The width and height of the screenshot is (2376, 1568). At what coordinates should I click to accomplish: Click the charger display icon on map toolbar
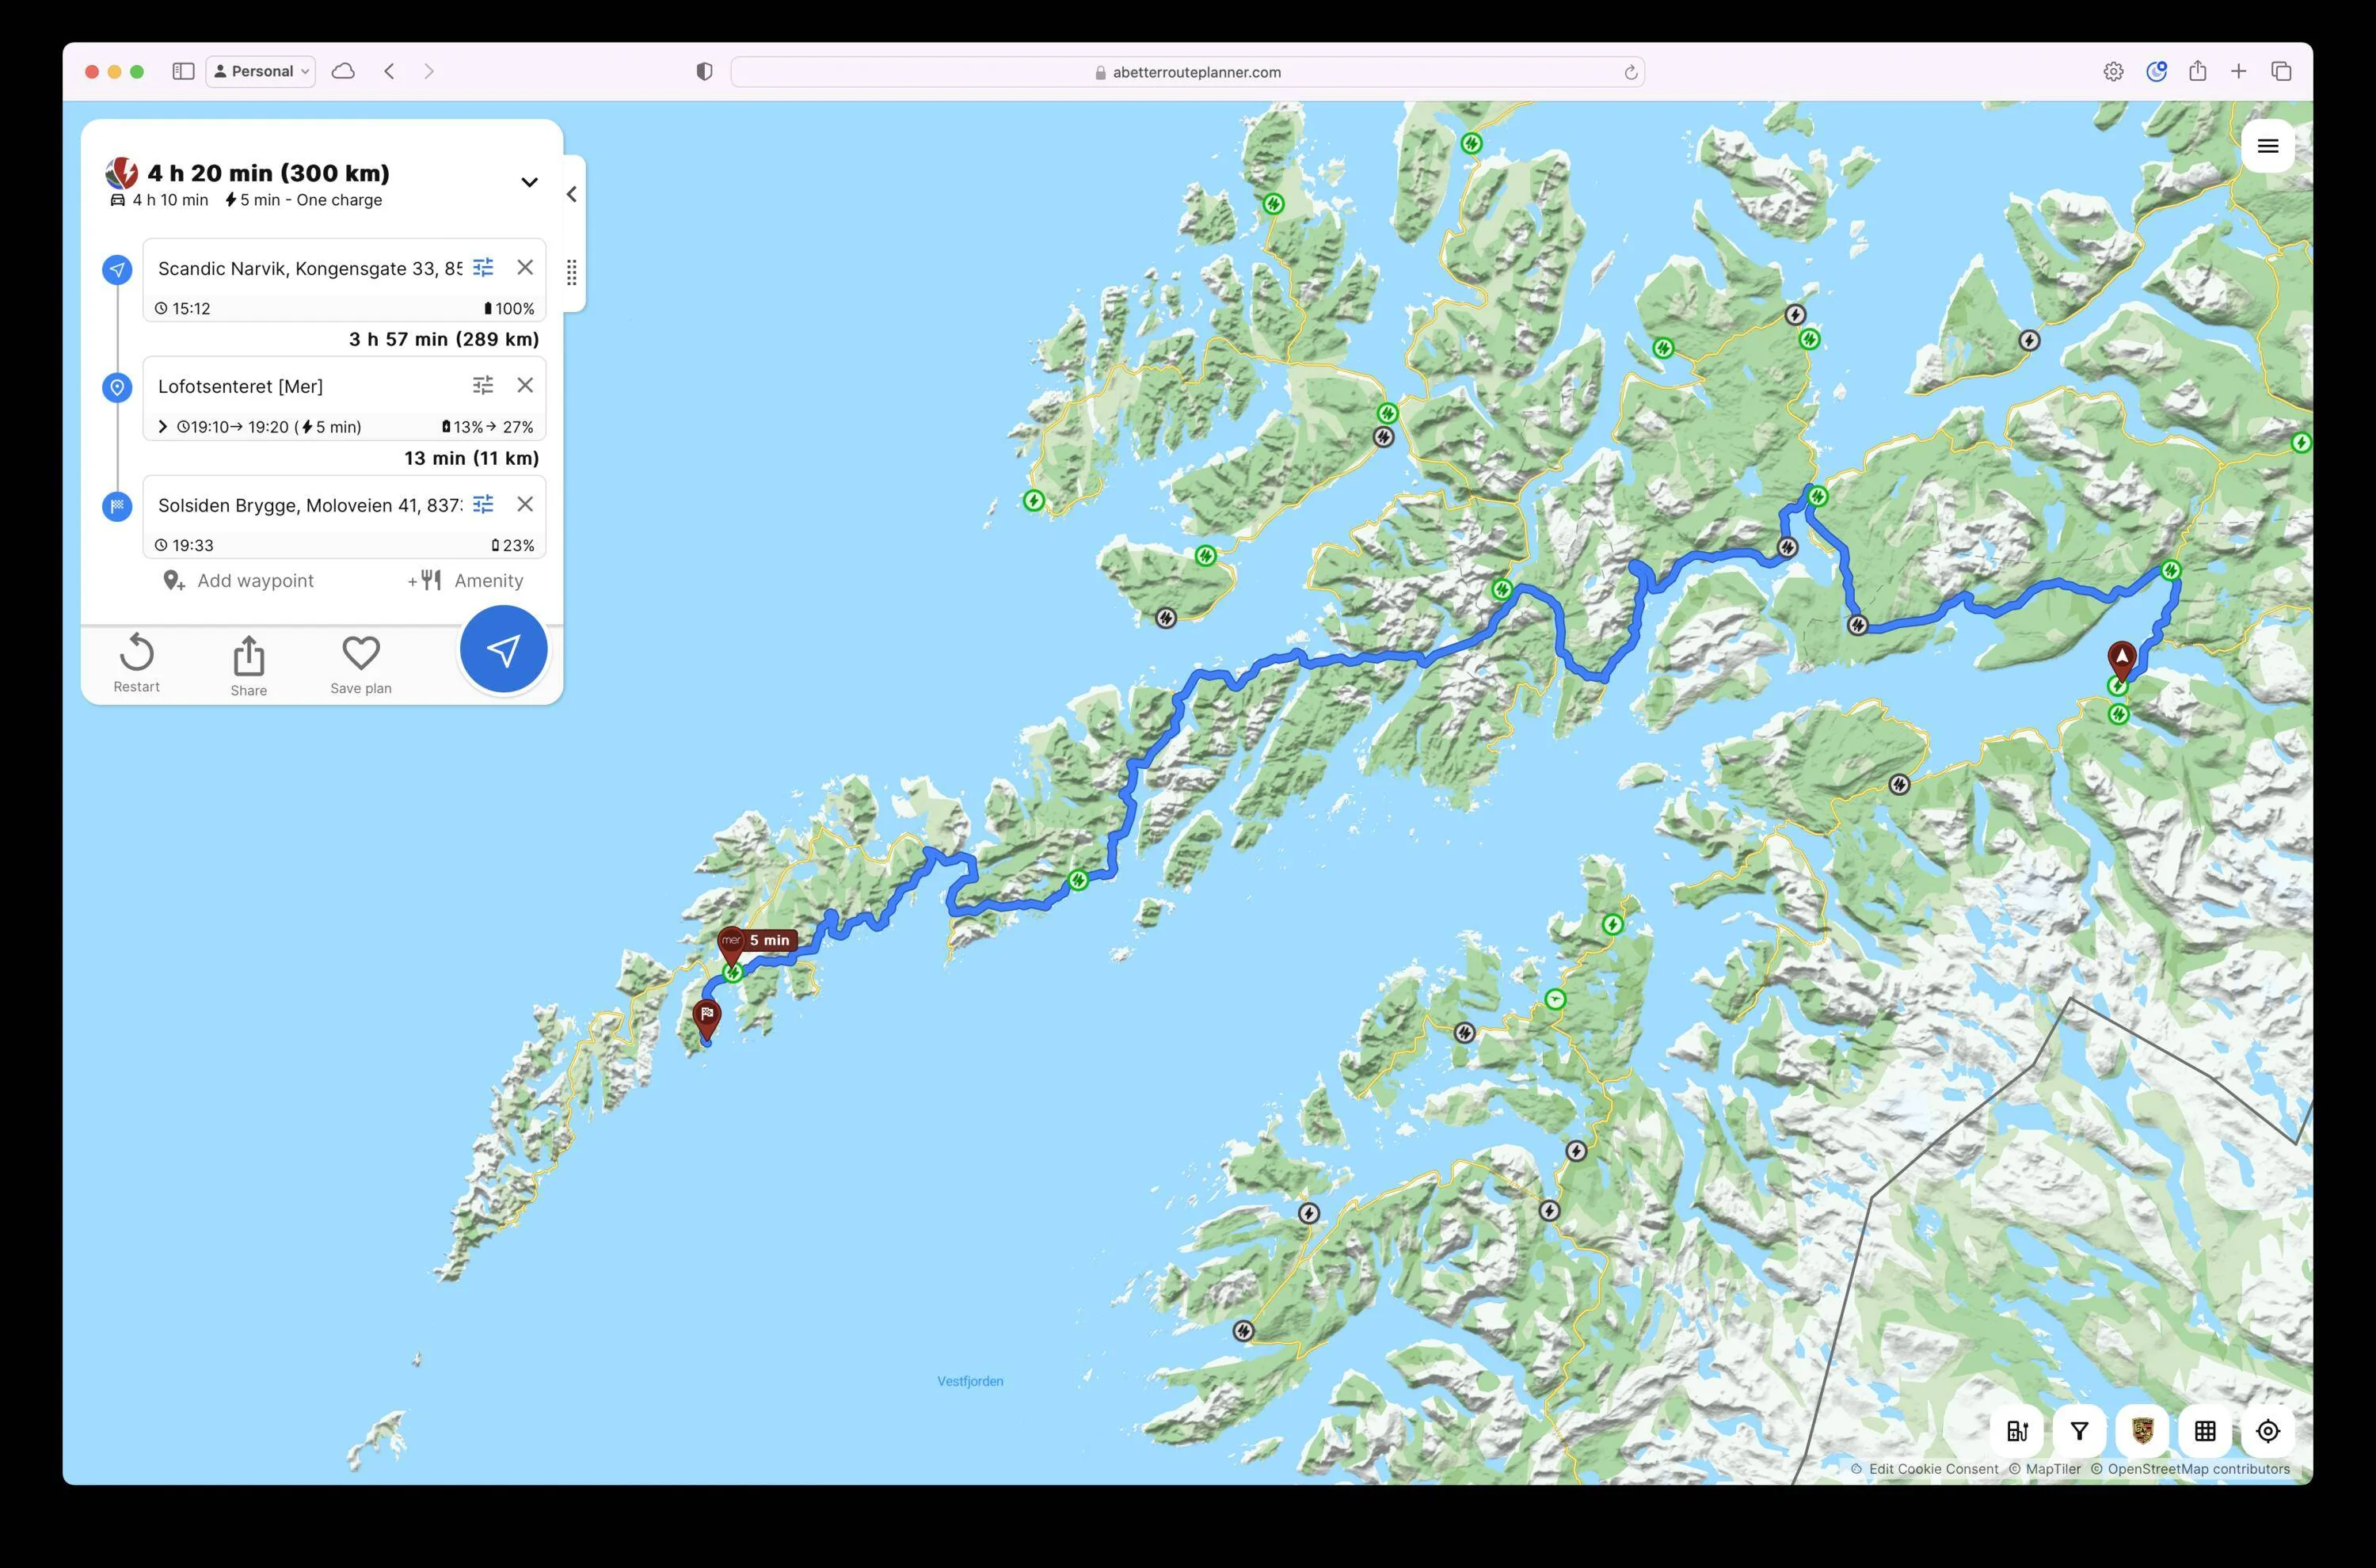tap(2017, 1431)
